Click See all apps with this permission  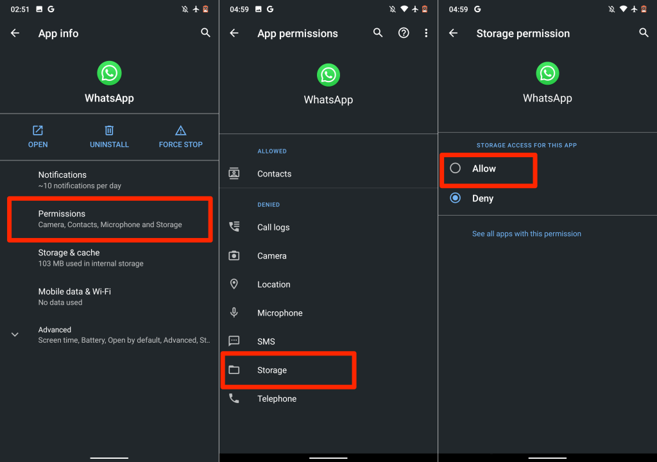coord(526,234)
